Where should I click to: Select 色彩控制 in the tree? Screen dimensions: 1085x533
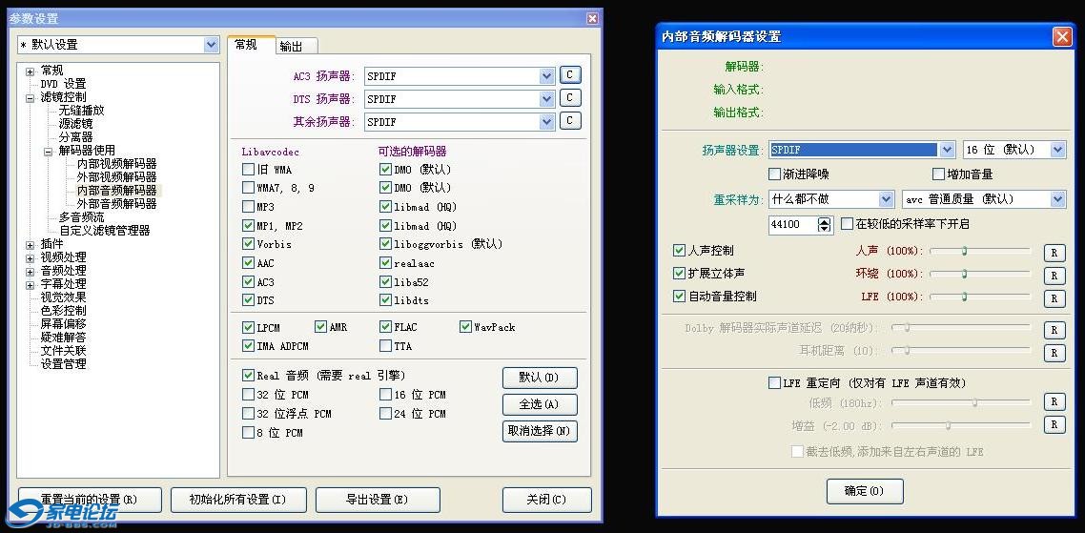point(64,311)
